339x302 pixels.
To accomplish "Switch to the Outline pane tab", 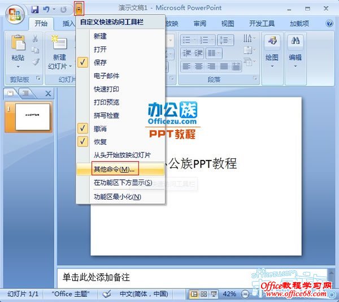I will click(26, 93).
